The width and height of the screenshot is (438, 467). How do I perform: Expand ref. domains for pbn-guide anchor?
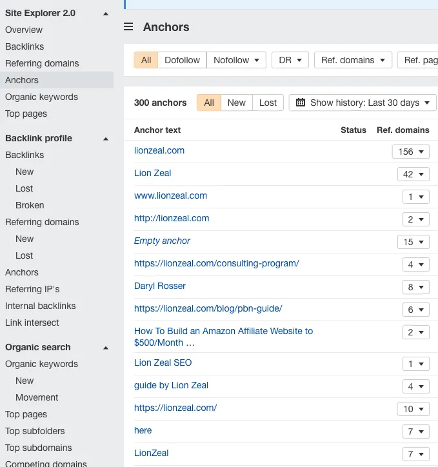415,310
